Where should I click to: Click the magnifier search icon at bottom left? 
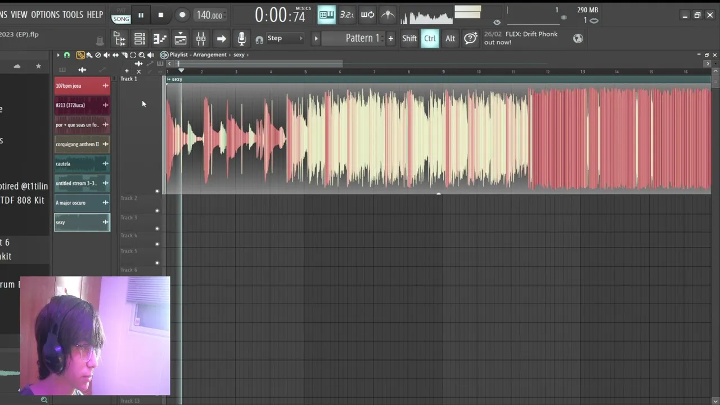[x=44, y=400]
